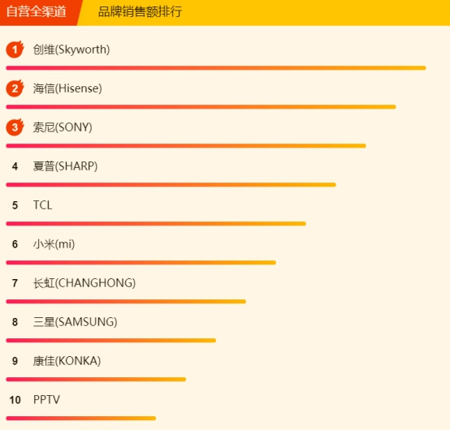Select the 自营全渠道 tab

[37, 12]
